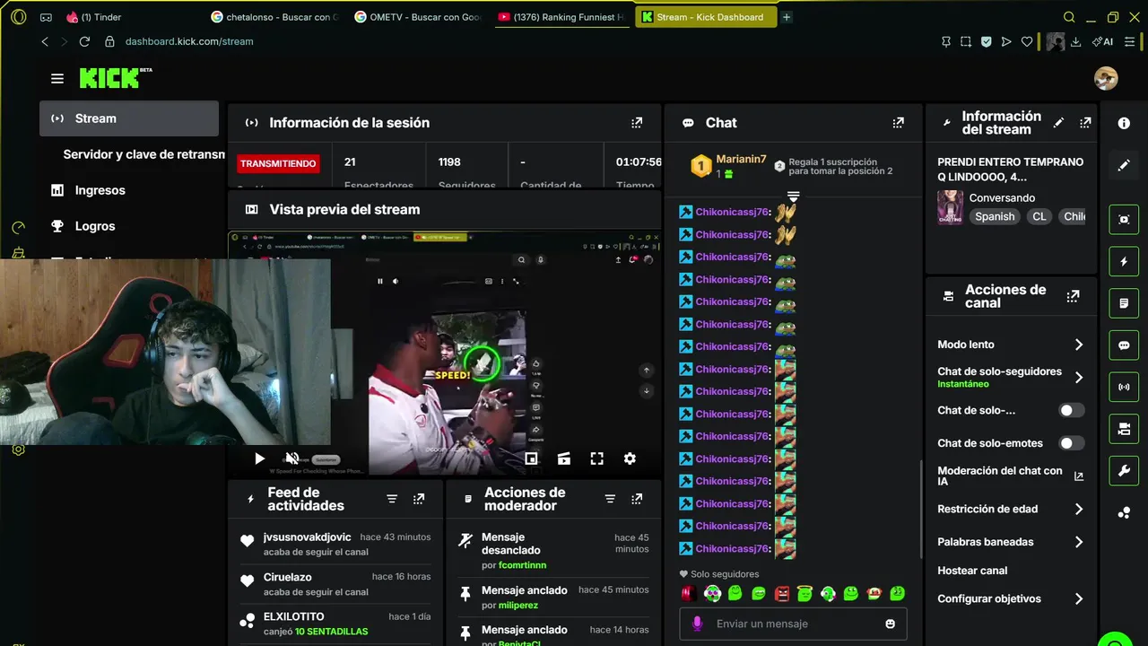This screenshot has height=646, width=1148.
Task: Open the Kick hamburger menu
Action: click(x=57, y=79)
